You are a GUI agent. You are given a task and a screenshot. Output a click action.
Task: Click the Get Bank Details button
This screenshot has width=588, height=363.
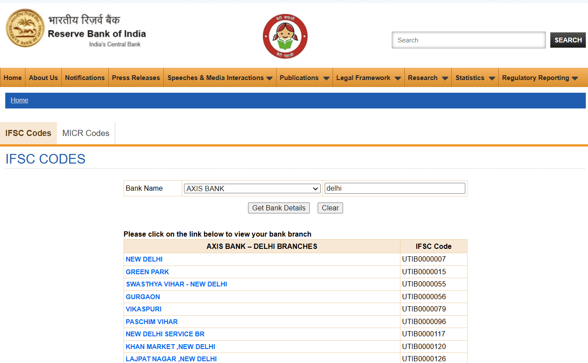(279, 208)
